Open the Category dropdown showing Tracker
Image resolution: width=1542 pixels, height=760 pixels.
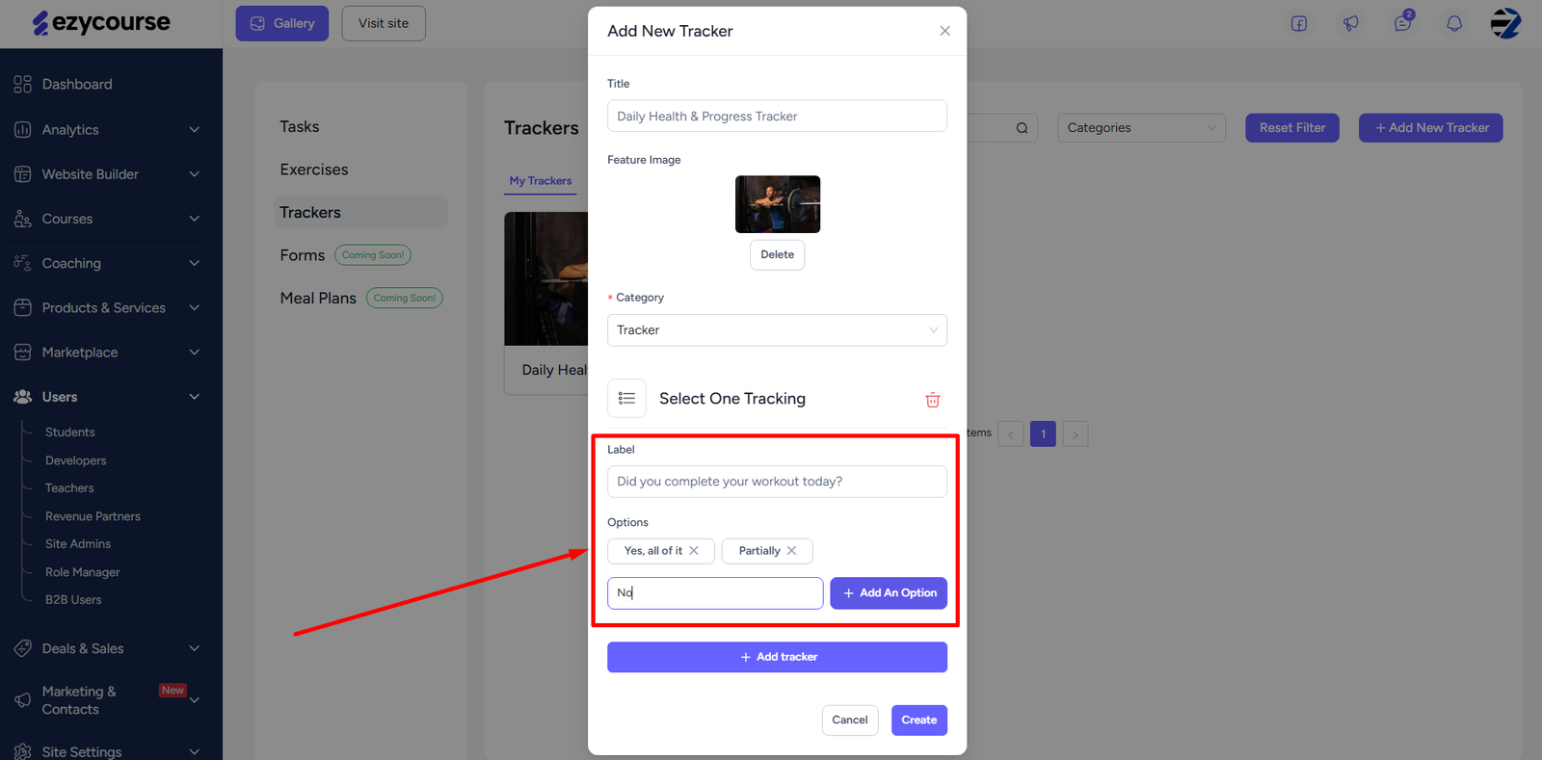tap(777, 330)
